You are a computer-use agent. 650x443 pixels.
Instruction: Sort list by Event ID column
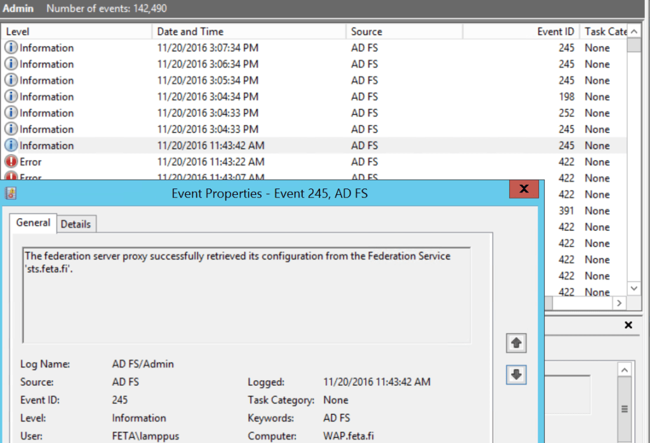click(521, 31)
